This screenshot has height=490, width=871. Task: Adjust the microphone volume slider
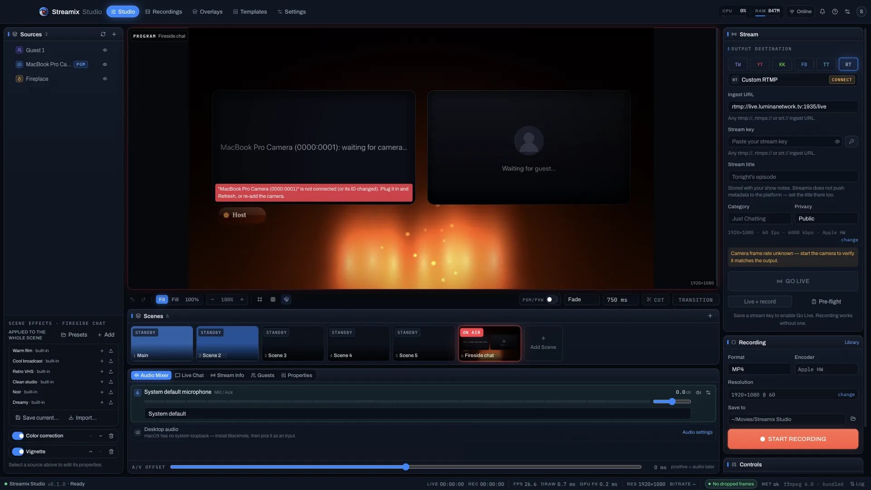tap(672, 402)
